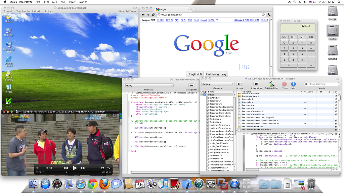The image size is (344, 193).
Task: Open the 더보기 dropdown on Google
Action: coord(213,20)
